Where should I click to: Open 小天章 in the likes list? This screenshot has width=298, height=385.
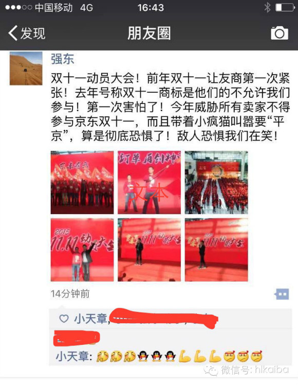(x=90, y=319)
